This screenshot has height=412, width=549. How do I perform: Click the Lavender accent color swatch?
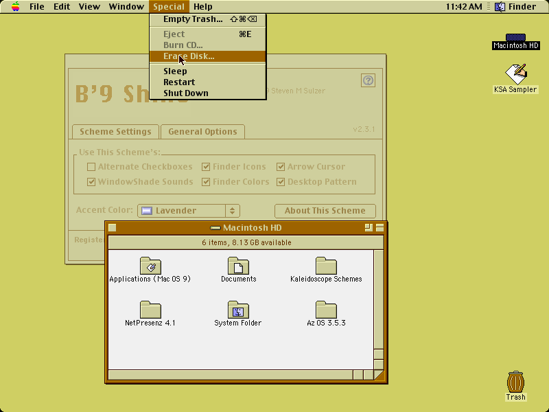pyautogui.click(x=147, y=211)
